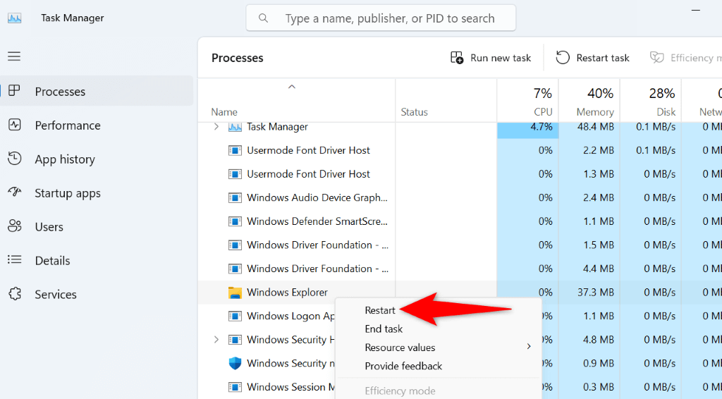Collapse the column header chevron above Name
The height and width of the screenshot is (399, 722).
pyautogui.click(x=292, y=87)
